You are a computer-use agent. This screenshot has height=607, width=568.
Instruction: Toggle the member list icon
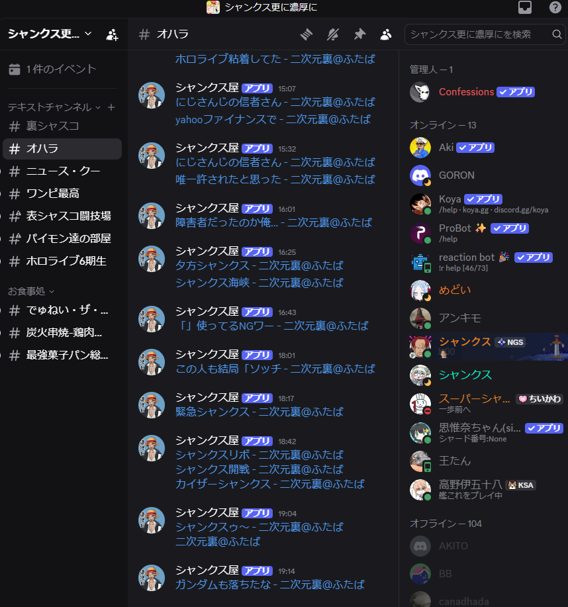pos(386,34)
